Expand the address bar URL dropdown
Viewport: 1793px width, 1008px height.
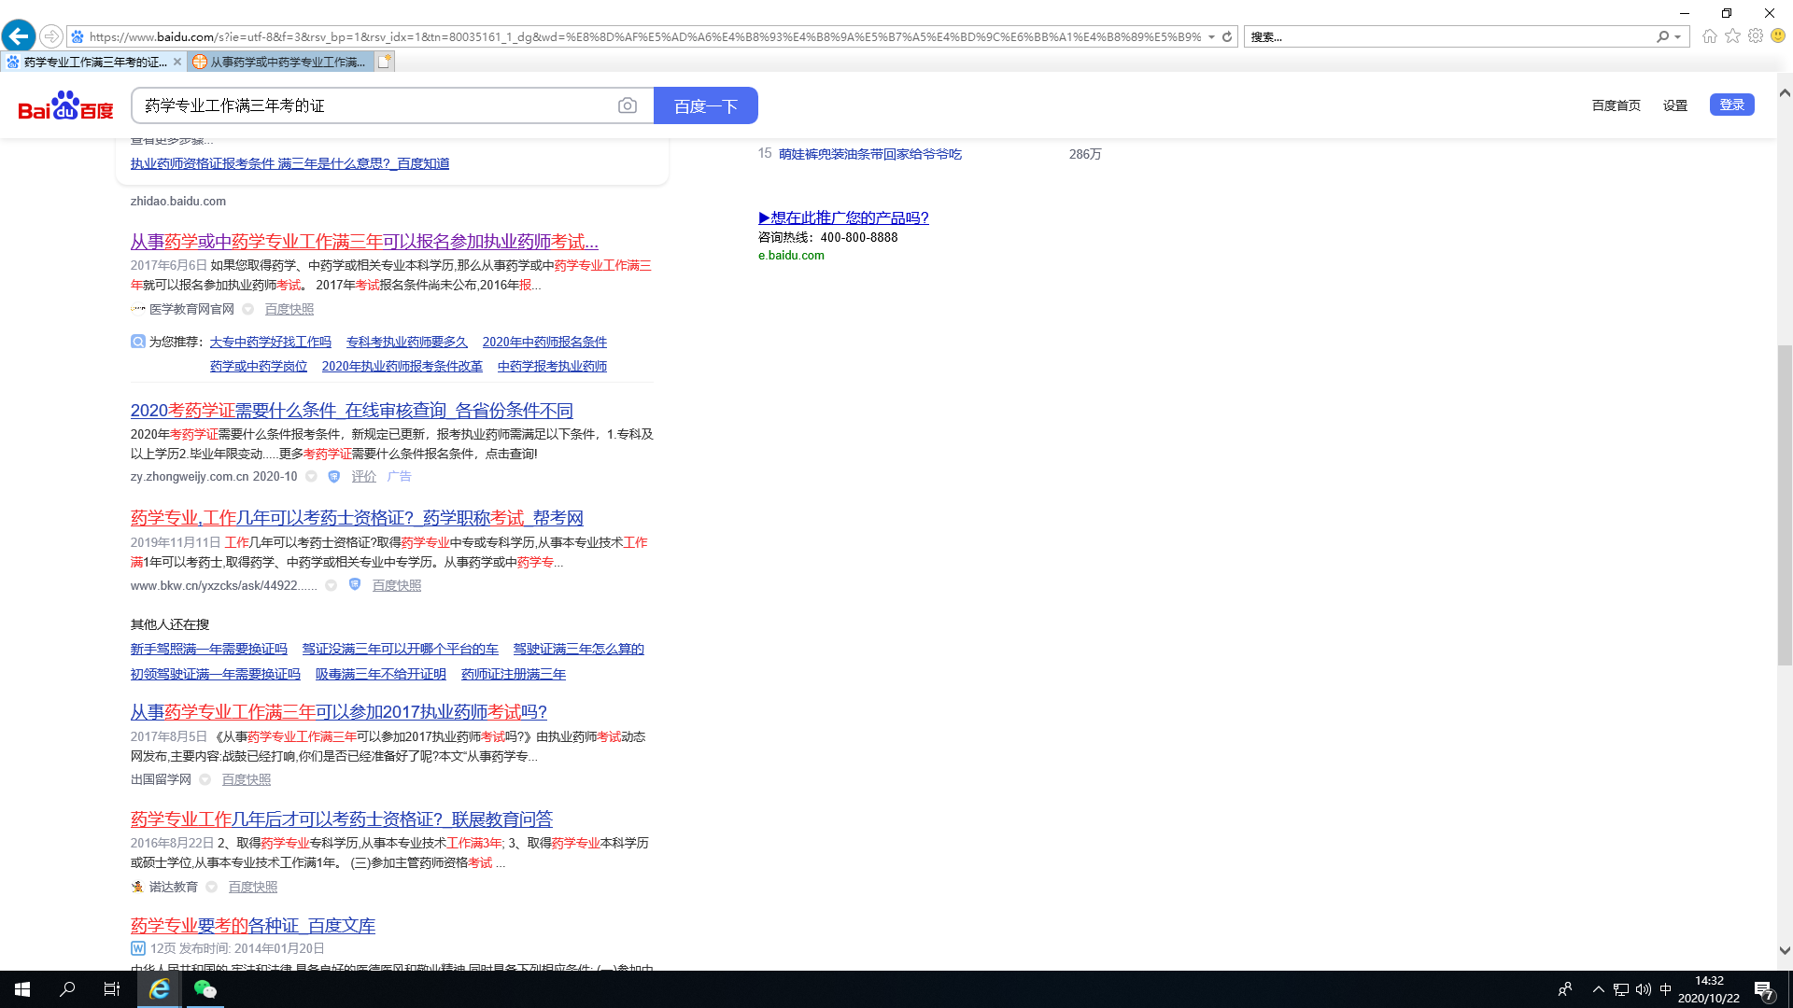click(x=1211, y=37)
